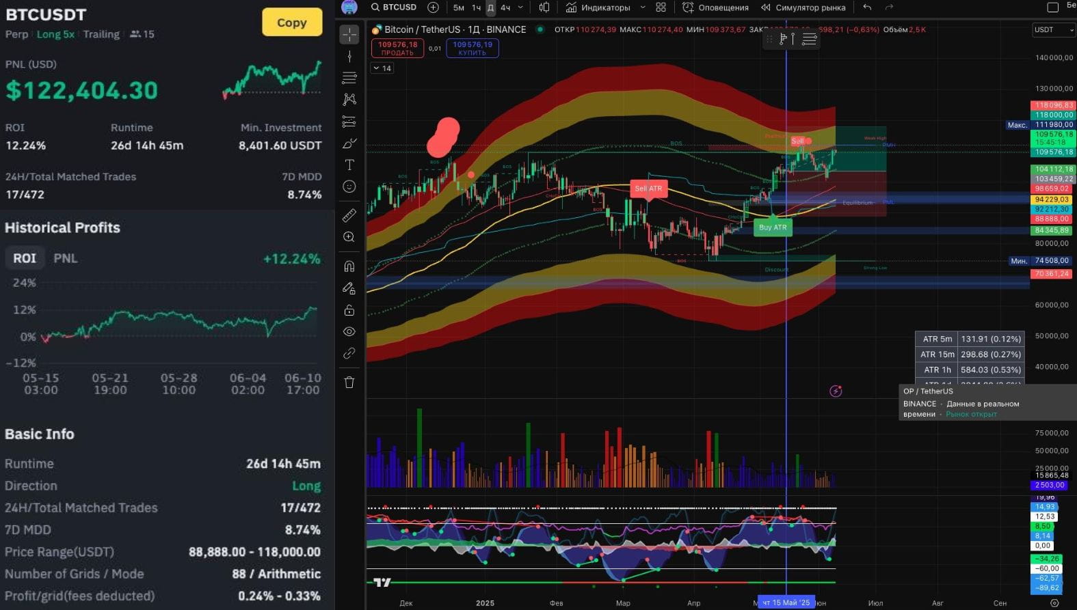Click the Long 5x label
The width and height of the screenshot is (1077, 610).
pos(55,34)
